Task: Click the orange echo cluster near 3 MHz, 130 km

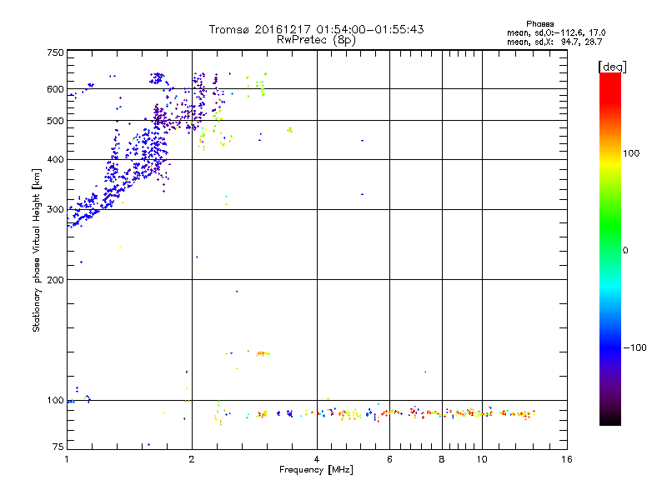Action: coord(263,353)
